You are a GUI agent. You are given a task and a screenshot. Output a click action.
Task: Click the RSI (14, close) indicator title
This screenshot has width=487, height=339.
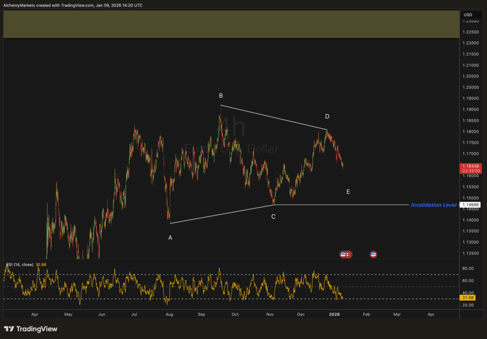click(x=19, y=264)
